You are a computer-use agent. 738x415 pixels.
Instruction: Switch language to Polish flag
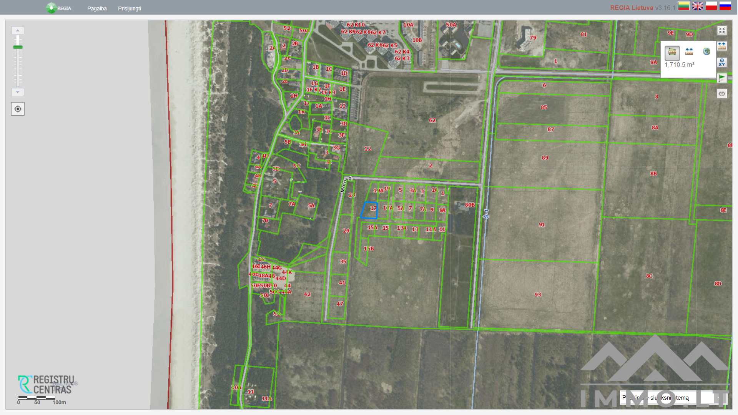click(711, 6)
